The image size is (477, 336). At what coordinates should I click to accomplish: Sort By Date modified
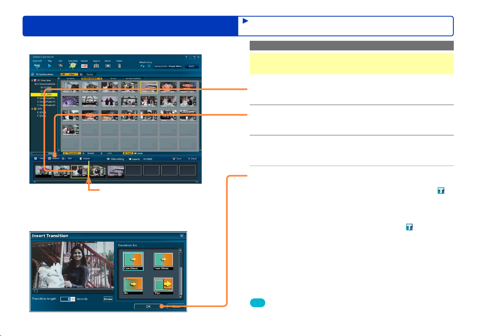click(133, 78)
